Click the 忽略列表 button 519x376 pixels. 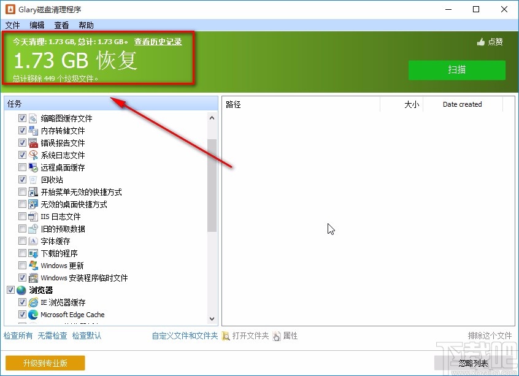(x=474, y=363)
